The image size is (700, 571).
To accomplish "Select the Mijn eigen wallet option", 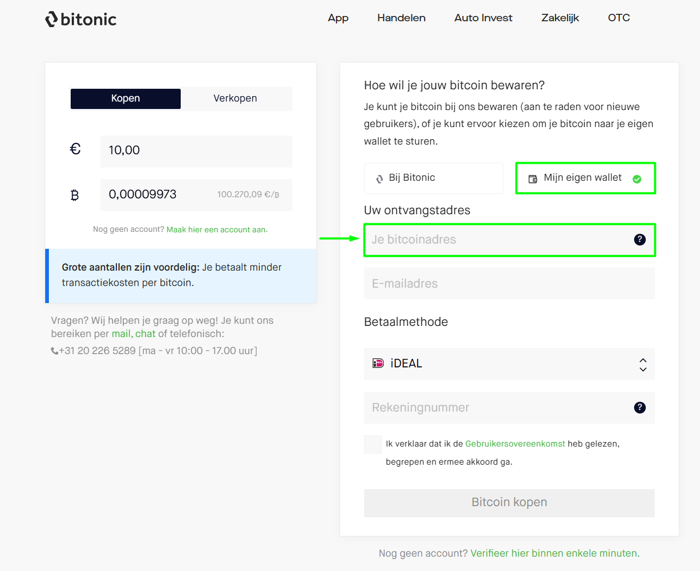I will point(585,178).
